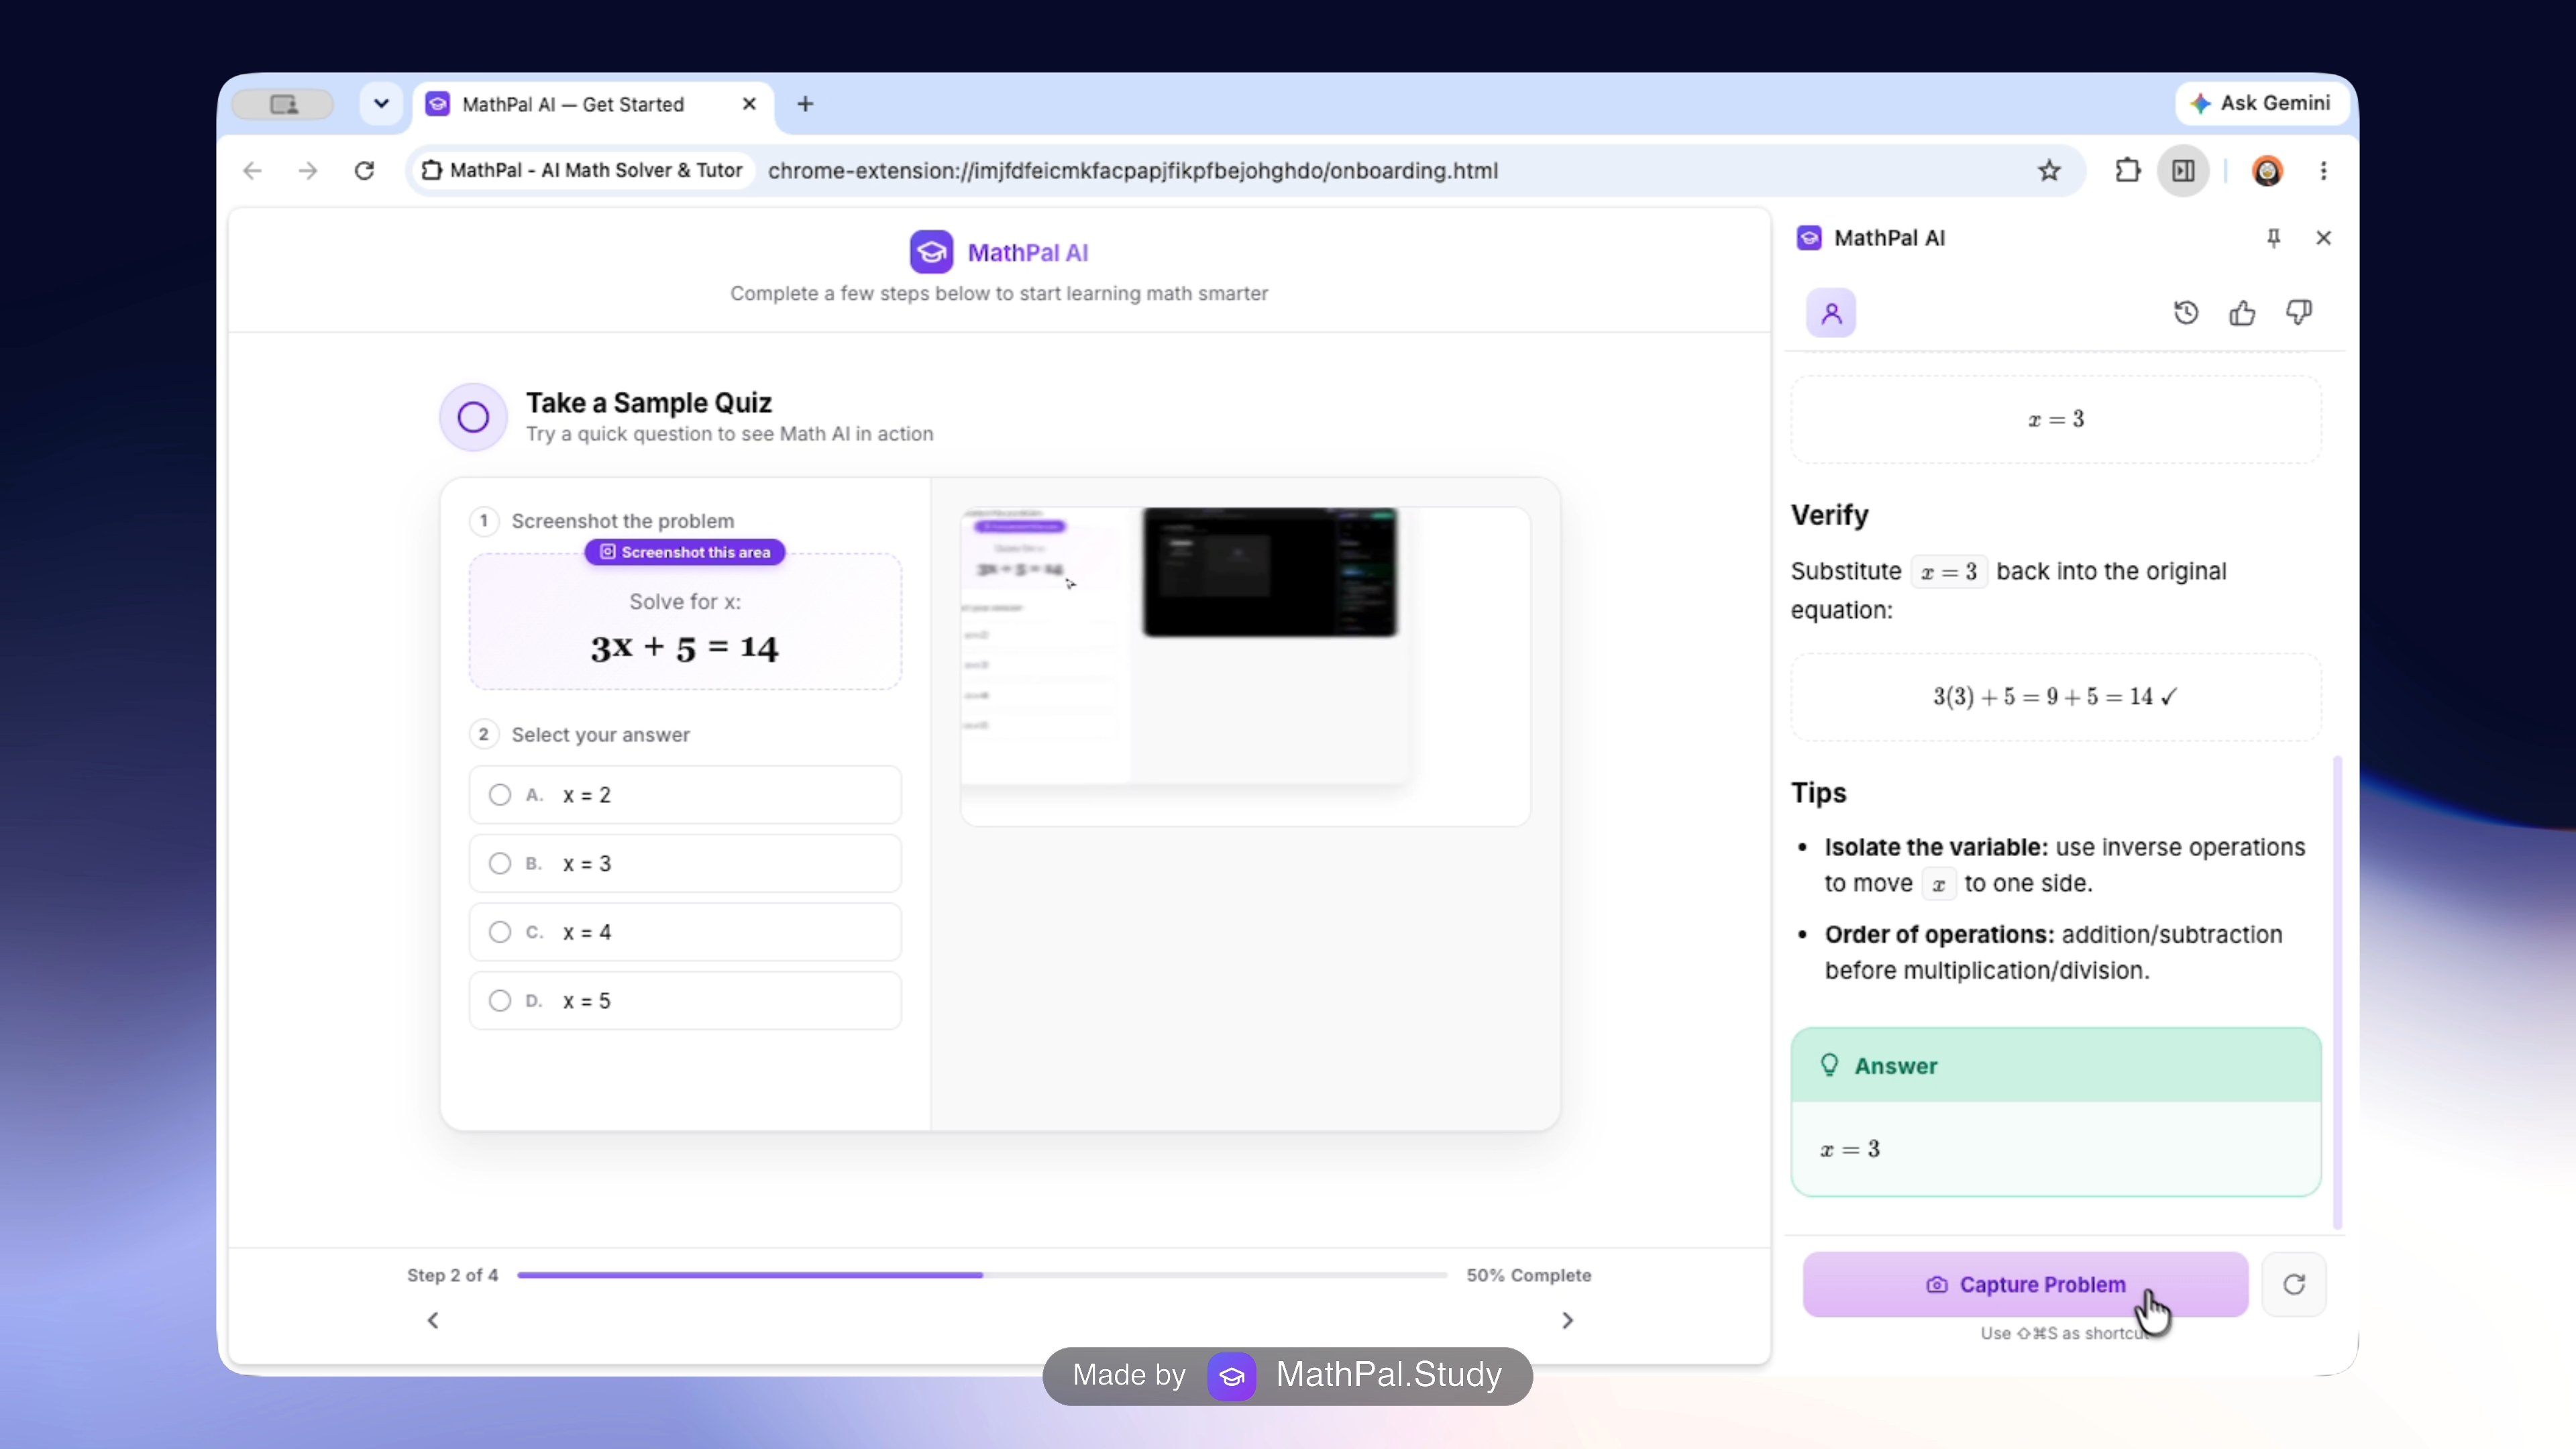The width and height of the screenshot is (2576, 1449).
Task: Pin the MathPal AI side panel
Action: tap(2273, 238)
